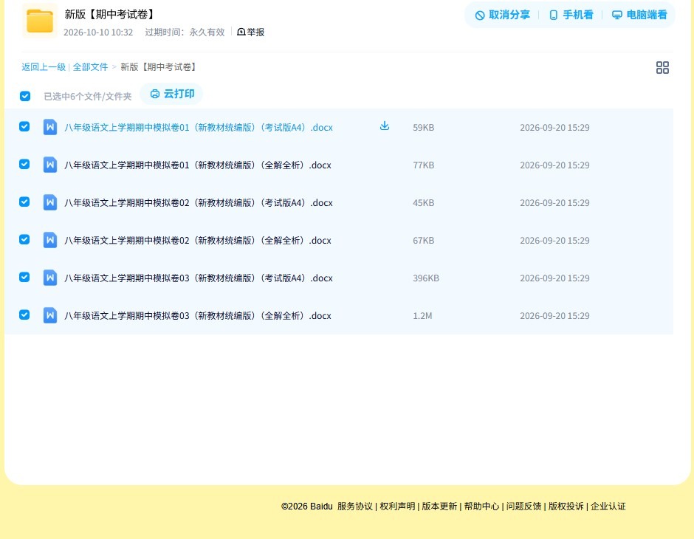Open 帮助中心 footer link
This screenshot has height=539, width=694.
point(481,507)
